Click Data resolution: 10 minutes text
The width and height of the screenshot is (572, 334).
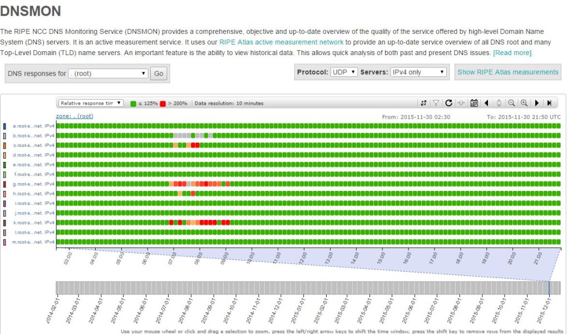coord(229,104)
